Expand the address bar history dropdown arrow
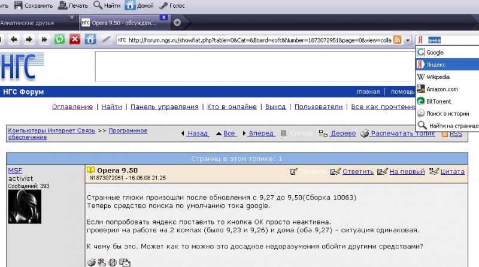Image resolution: width=479 pixels, height=267 pixels. point(408,40)
